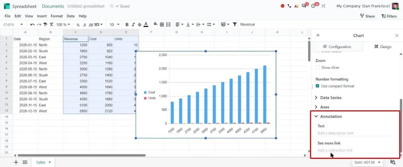Toggle strikethrough formatting

click(140, 25)
